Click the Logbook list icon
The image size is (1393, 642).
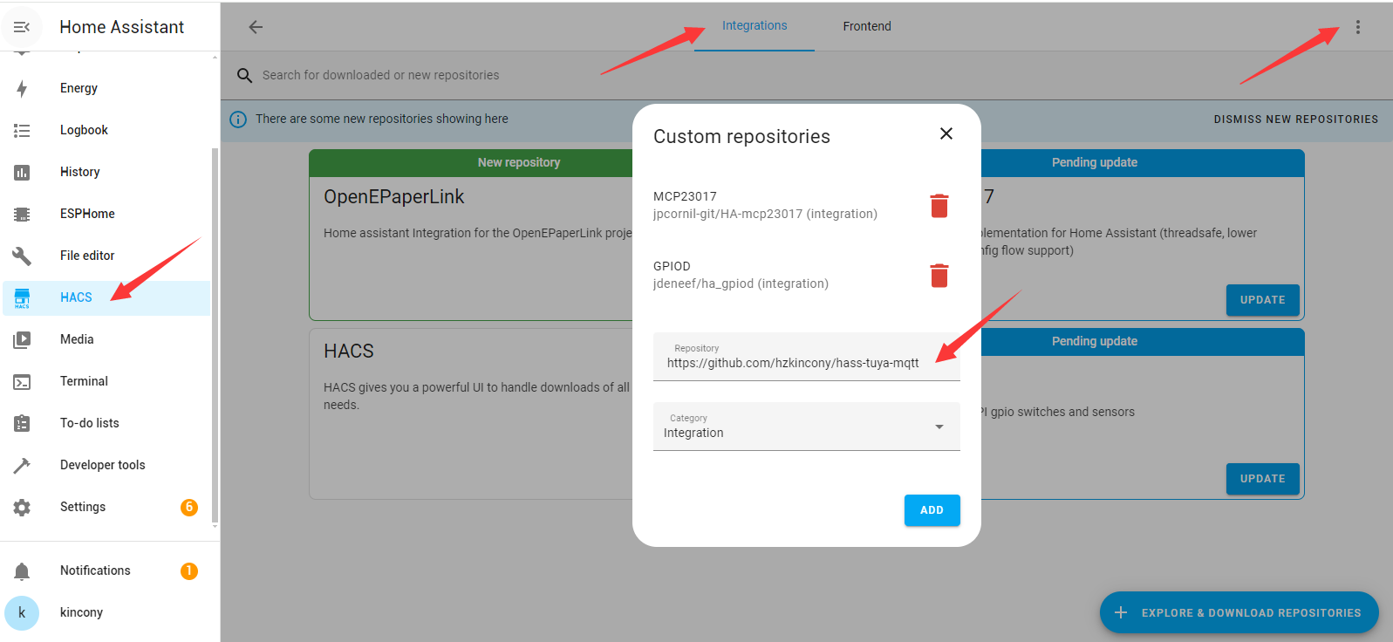tap(22, 130)
